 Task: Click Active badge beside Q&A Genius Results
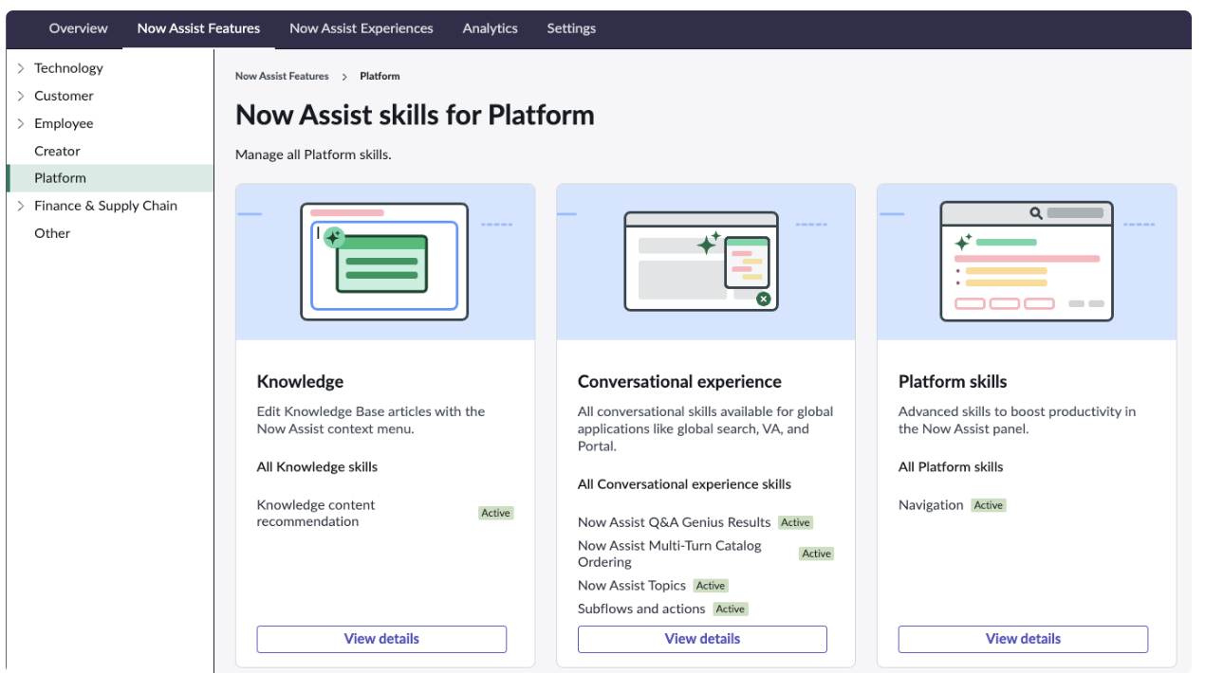click(795, 522)
